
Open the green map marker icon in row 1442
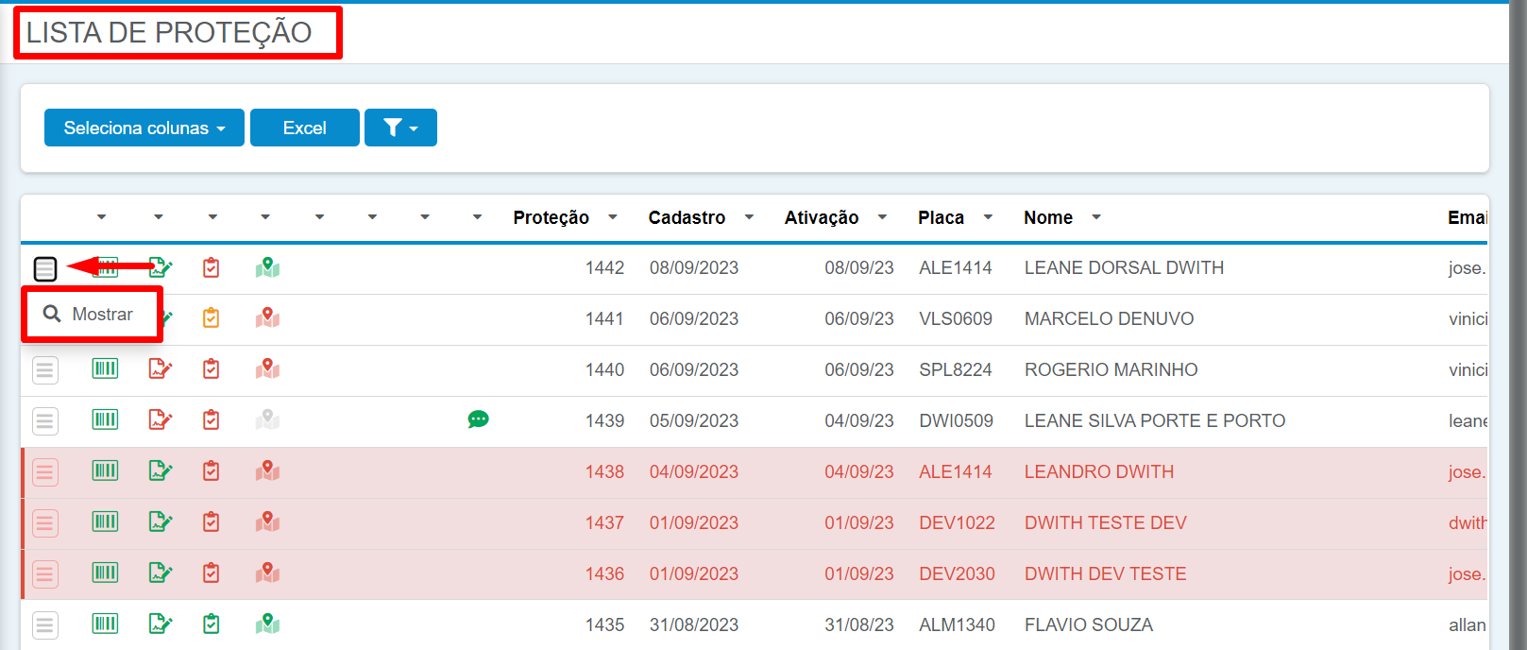267,267
